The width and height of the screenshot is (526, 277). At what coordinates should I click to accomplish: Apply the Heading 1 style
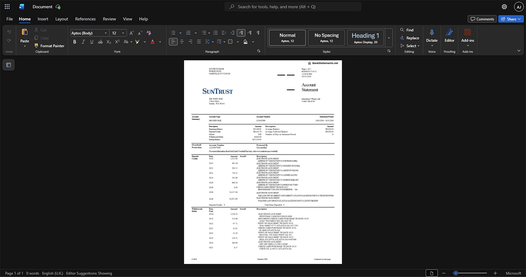tap(365, 38)
